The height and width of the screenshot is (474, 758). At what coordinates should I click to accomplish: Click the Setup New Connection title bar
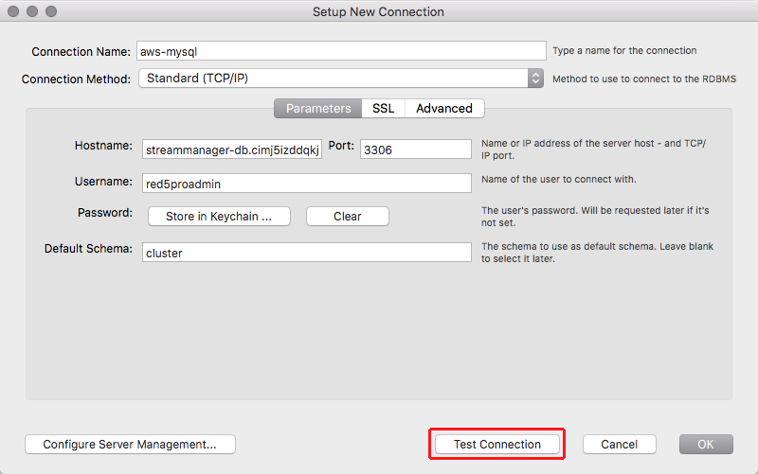[378, 11]
